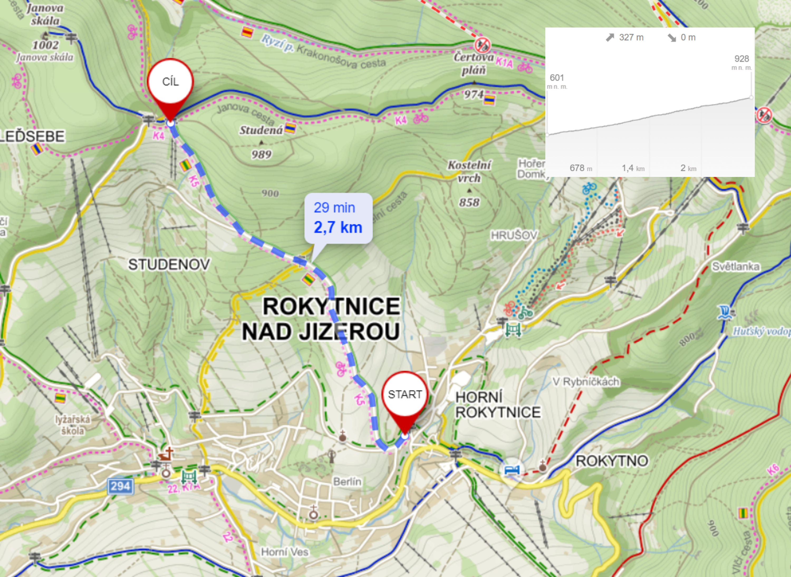791x577 pixels.
Task: Click the green bridge icon near Hrušov road
Action: (x=513, y=329)
